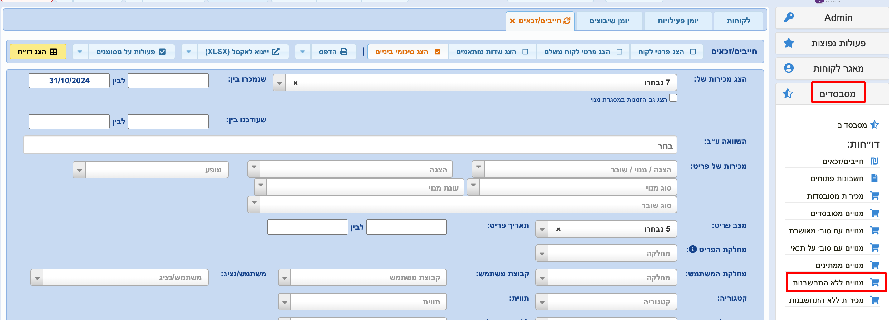The height and width of the screenshot is (320, 889).
Task: Click the info icon next to מחלקת הפריט
Action: 692,249
